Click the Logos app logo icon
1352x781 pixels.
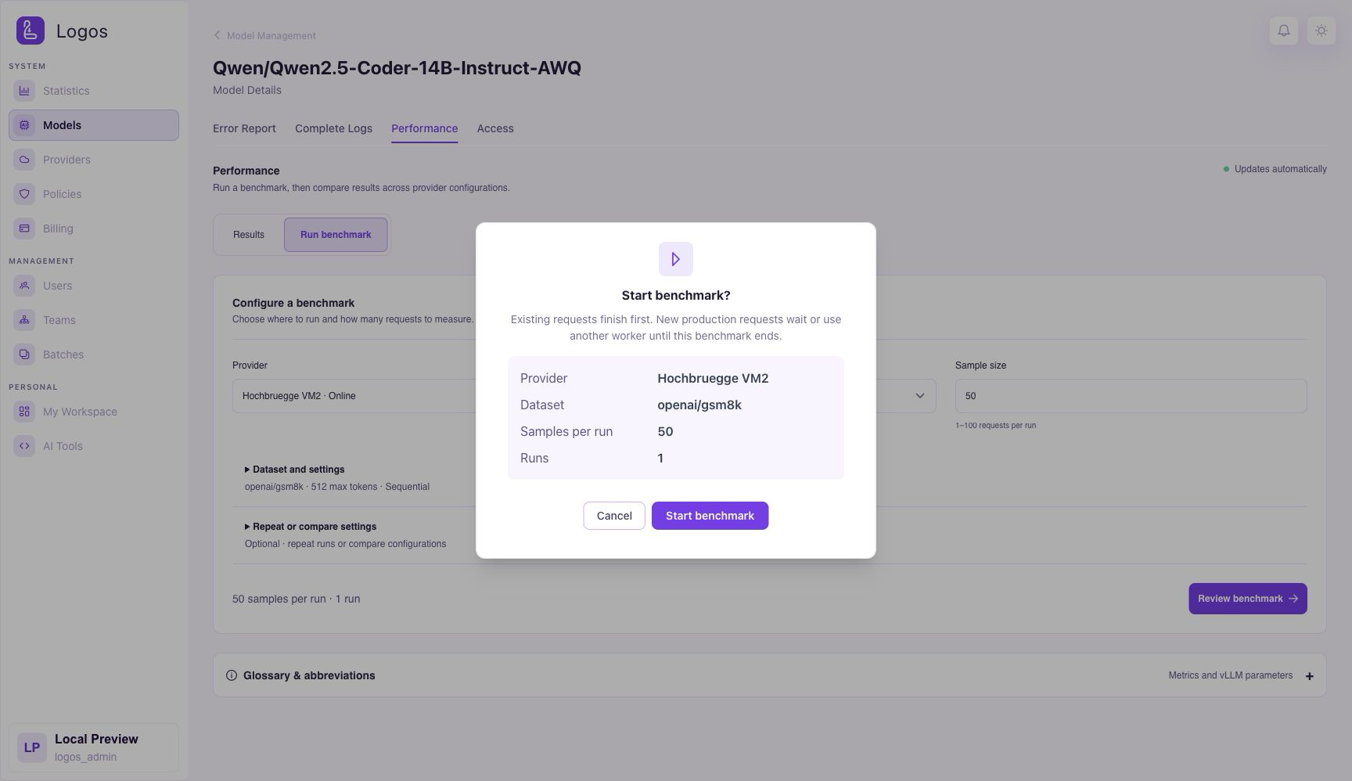[31, 31]
